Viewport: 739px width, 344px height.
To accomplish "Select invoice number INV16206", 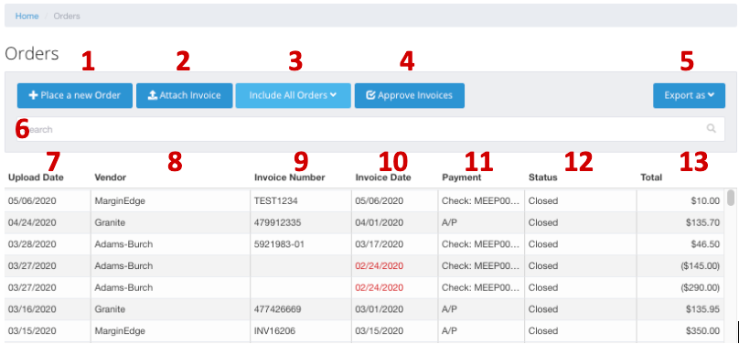I will click(x=274, y=331).
